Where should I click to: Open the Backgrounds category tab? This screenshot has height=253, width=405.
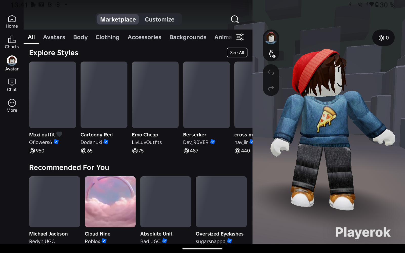[188, 37]
